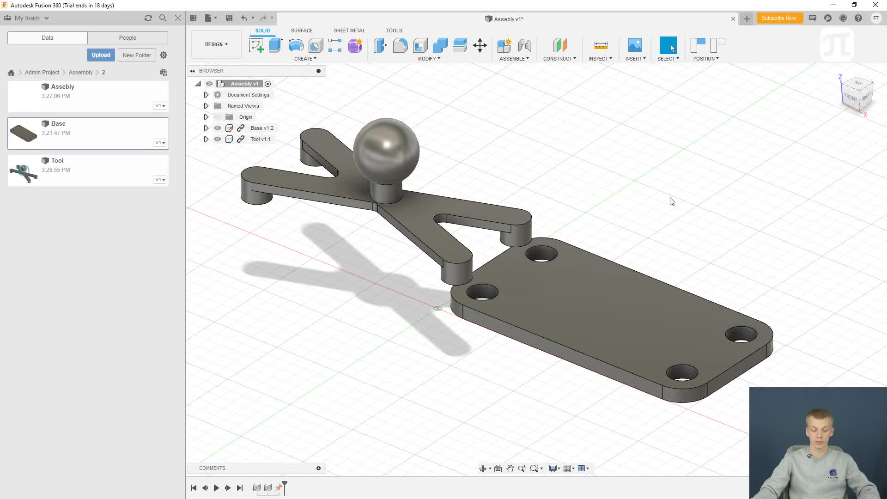The width and height of the screenshot is (887, 499).
Task: Click the Undo arrow icon
Action: tap(244, 18)
